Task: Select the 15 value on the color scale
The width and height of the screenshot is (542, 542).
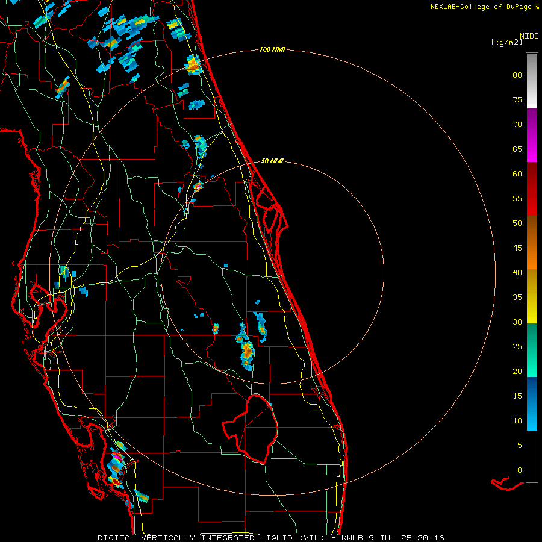Action: [x=517, y=396]
